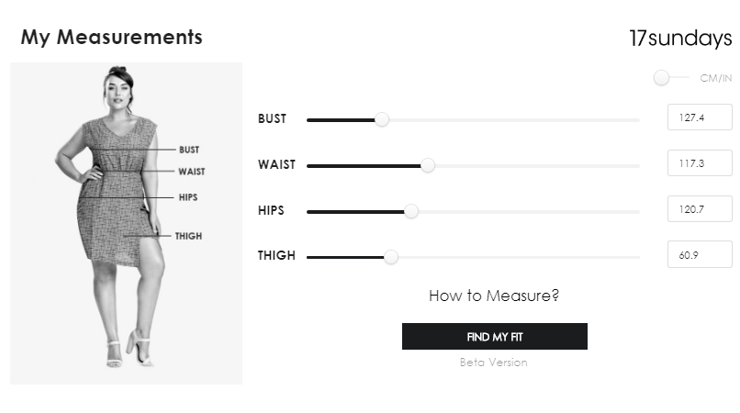Focus the hips value field showing 120.7
Screen dimensions: 740x413
pos(699,209)
